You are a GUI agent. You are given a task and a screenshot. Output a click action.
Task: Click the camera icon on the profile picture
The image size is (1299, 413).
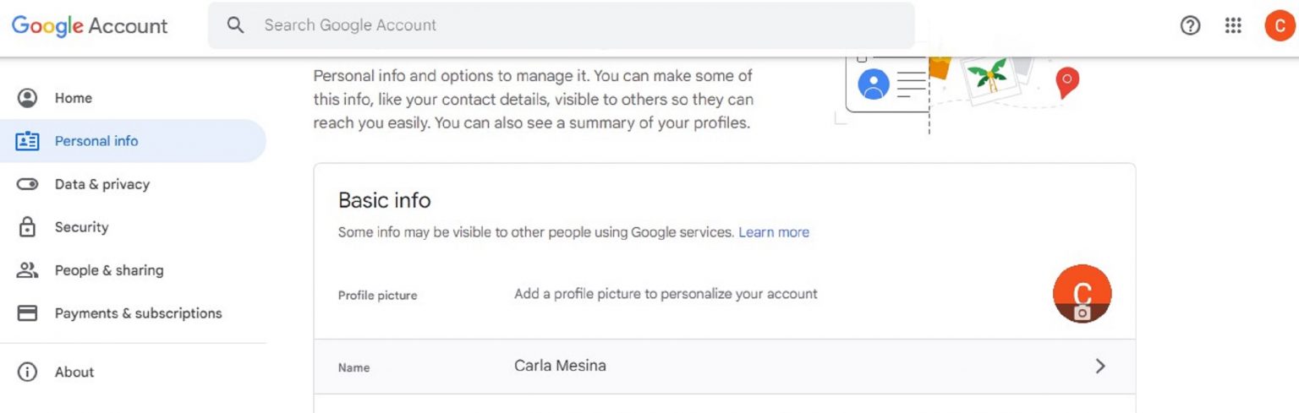[1082, 312]
